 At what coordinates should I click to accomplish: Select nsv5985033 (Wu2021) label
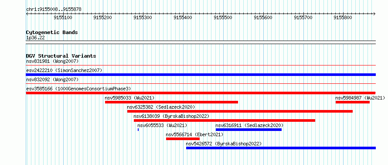pyautogui.click(x=129, y=98)
